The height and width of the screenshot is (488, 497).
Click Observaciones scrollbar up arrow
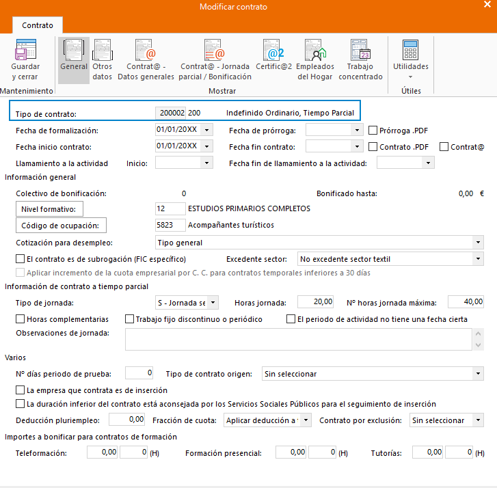coord(479,334)
